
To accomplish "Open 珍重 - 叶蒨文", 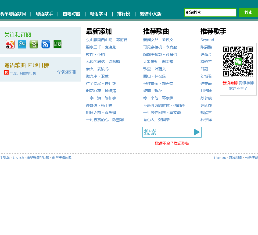I will pyautogui.click(x=155, y=69).
